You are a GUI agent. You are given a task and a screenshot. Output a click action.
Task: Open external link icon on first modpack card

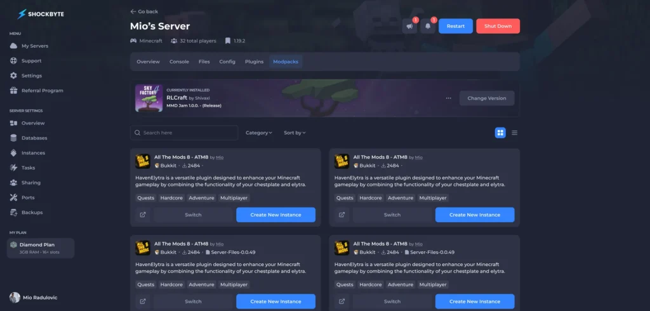tap(143, 215)
